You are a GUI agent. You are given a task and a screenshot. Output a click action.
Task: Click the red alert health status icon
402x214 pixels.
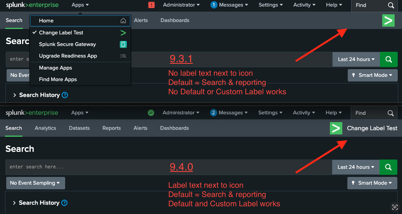[x=152, y=5]
